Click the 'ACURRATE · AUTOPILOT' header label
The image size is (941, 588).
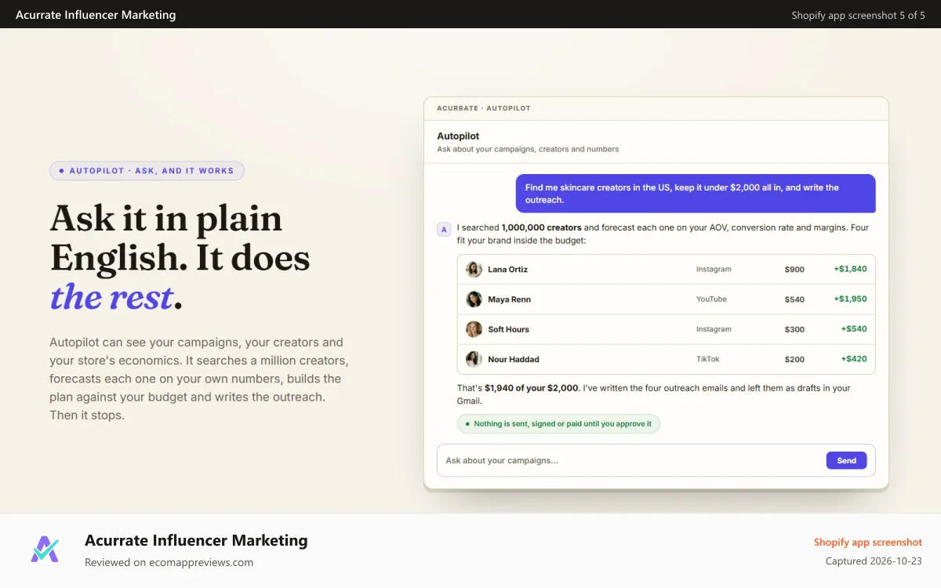[x=484, y=108]
